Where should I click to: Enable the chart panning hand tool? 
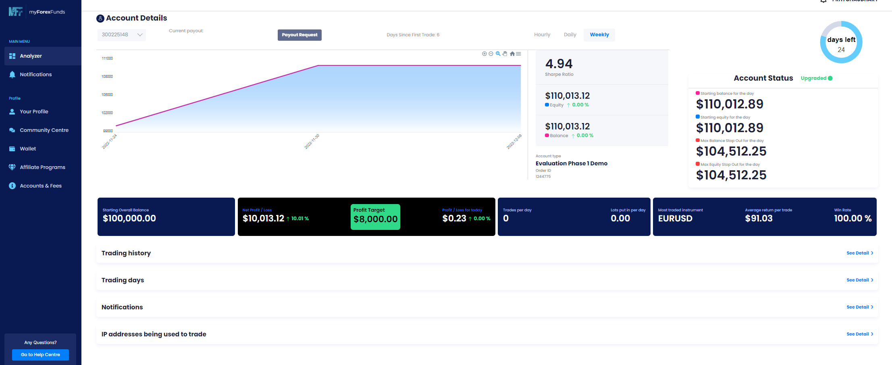[505, 54]
